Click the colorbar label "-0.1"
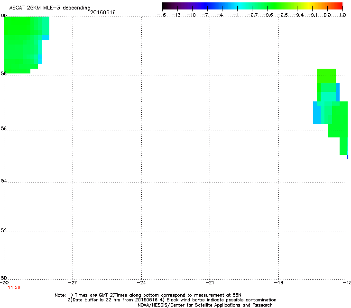The height and width of the screenshot is (308, 351). click(313, 15)
